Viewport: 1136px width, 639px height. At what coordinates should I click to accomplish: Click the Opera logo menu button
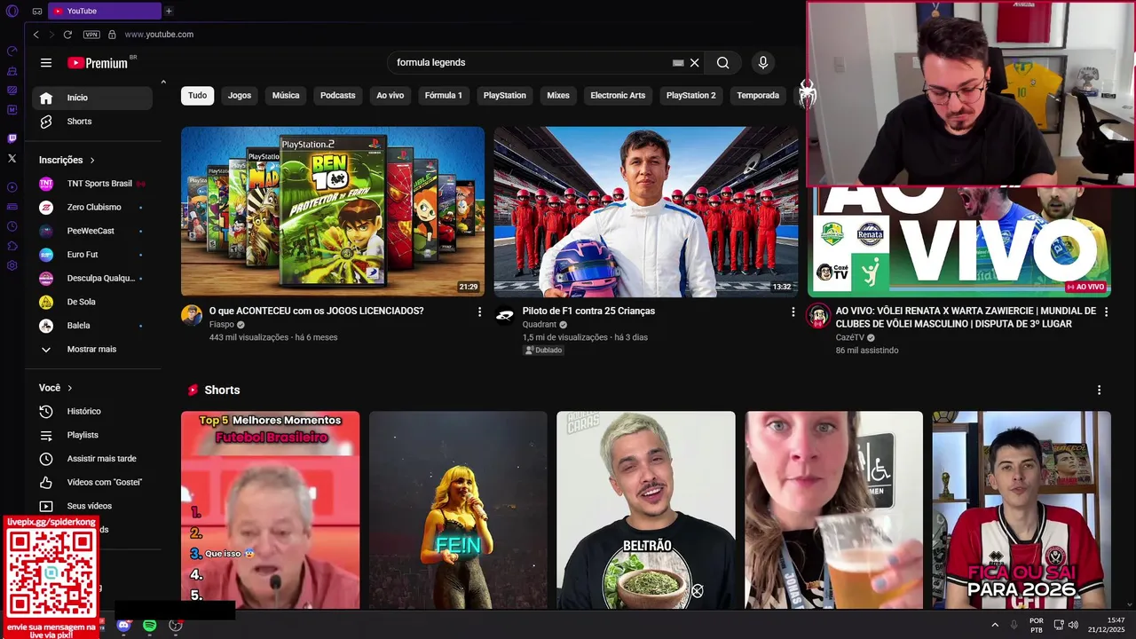point(12,11)
